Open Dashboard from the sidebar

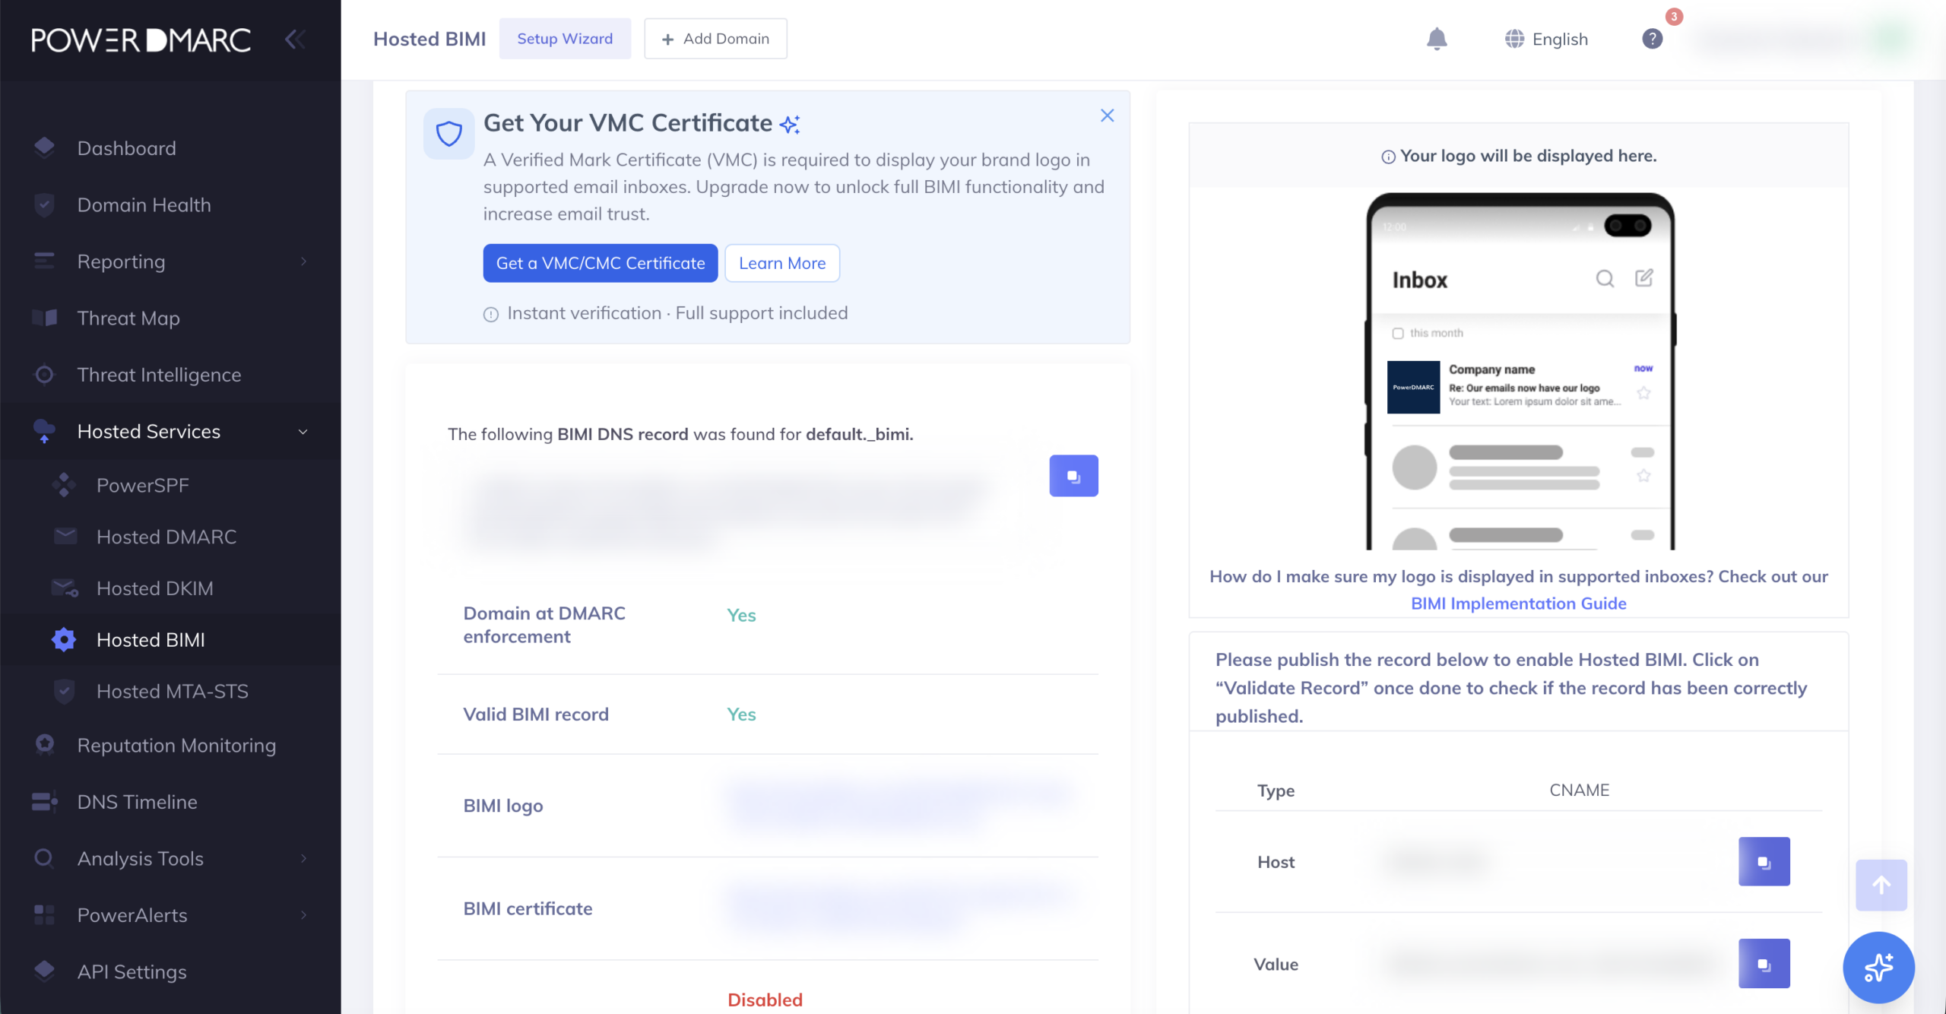coord(126,148)
